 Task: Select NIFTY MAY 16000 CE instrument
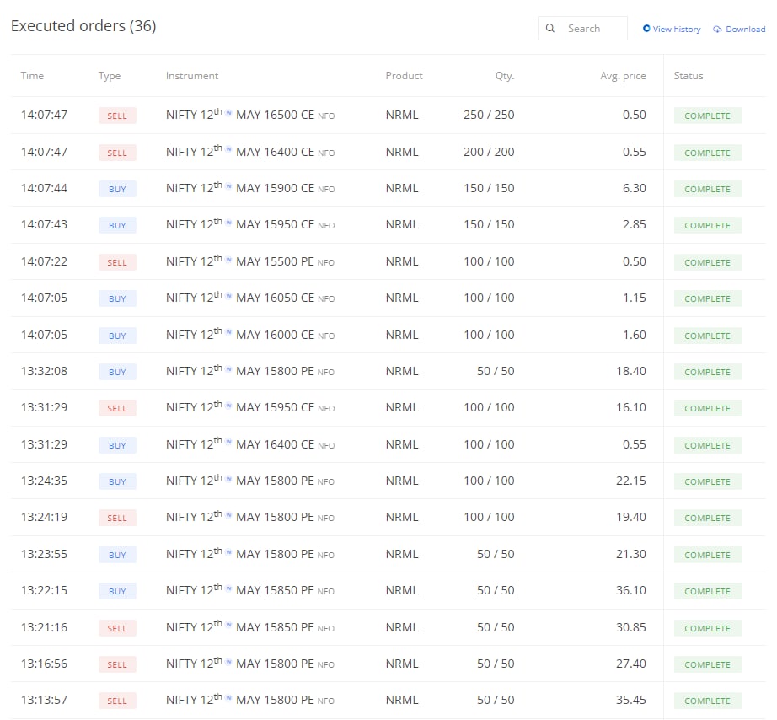250,335
